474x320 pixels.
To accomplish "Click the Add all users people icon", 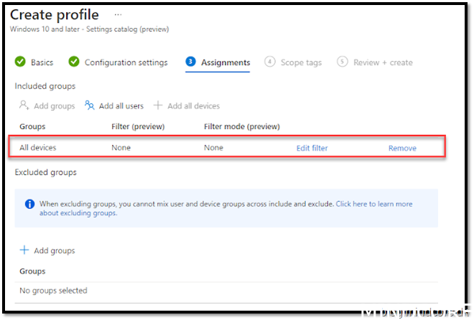I will 89,105.
